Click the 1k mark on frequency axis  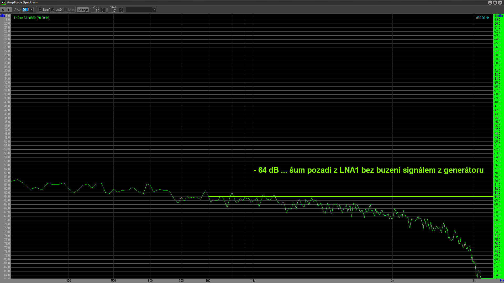coord(253,280)
